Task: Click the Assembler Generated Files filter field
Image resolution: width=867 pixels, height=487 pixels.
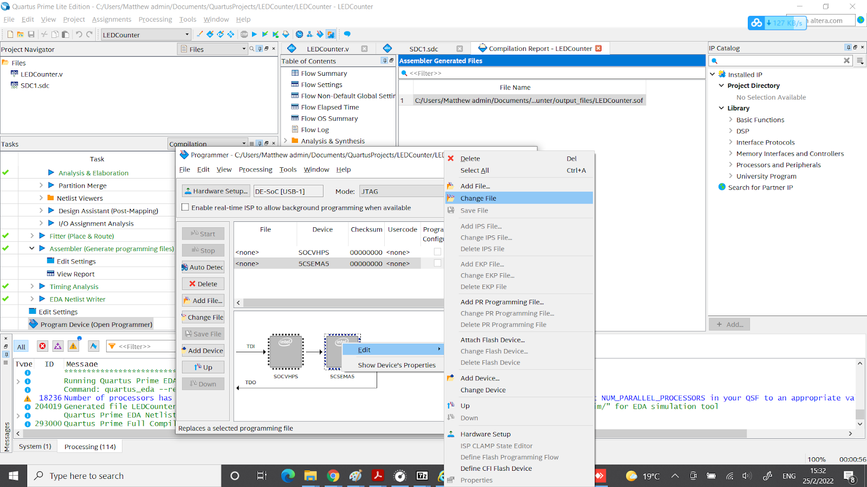Action: click(x=552, y=73)
